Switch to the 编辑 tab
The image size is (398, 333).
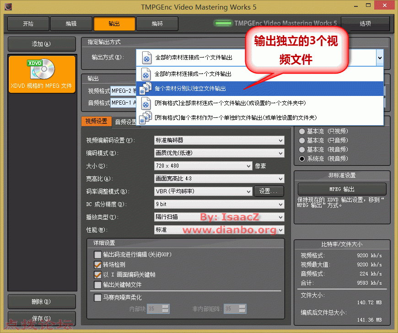click(x=71, y=24)
